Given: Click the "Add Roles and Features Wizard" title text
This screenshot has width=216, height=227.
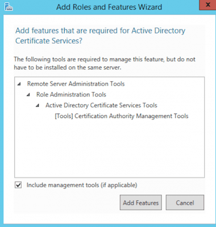Looking at the screenshot, I should coord(109,7).
